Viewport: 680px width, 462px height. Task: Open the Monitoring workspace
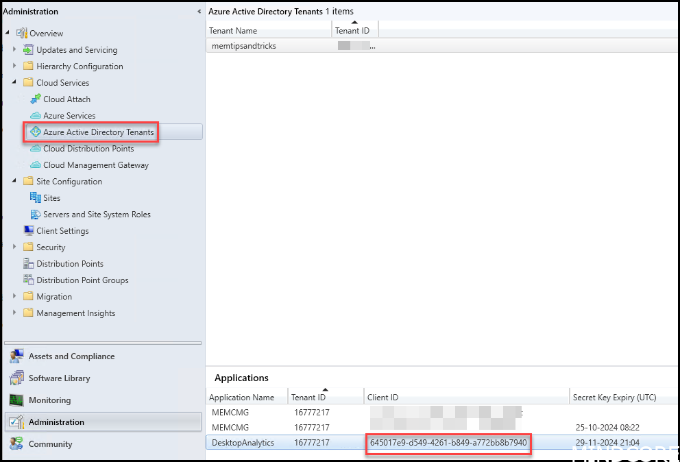tap(104, 400)
